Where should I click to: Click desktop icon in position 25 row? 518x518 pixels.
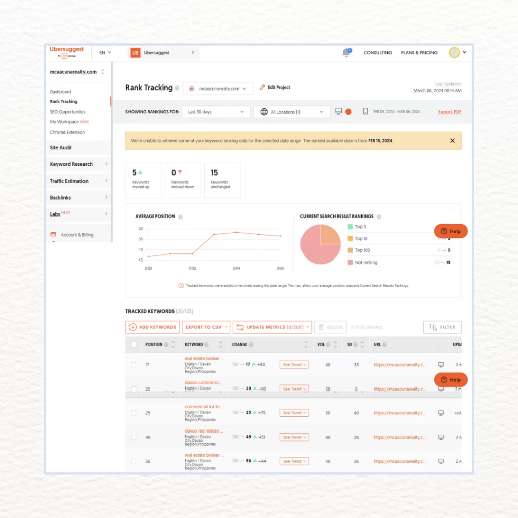tap(441, 413)
